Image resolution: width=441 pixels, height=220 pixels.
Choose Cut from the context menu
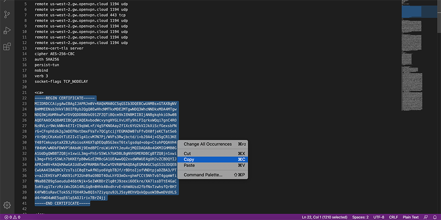(187, 154)
